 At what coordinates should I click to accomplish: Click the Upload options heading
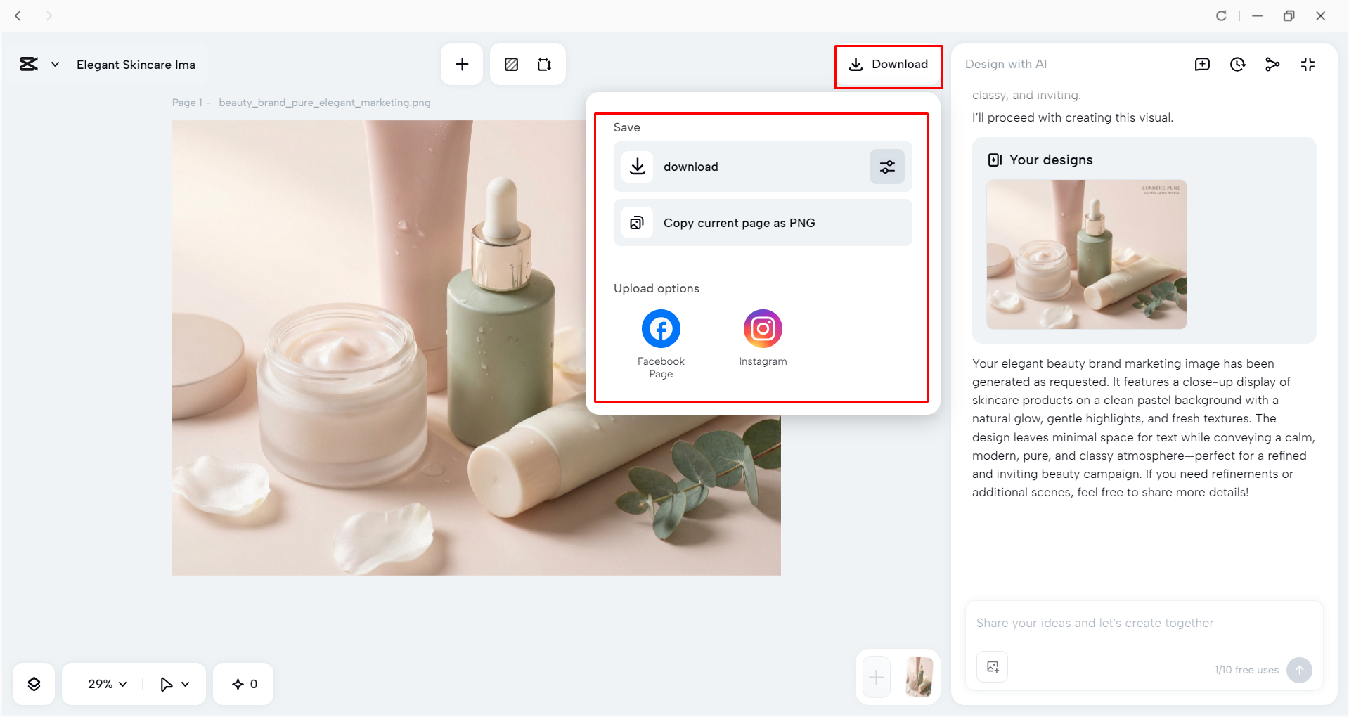tap(657, 288)
